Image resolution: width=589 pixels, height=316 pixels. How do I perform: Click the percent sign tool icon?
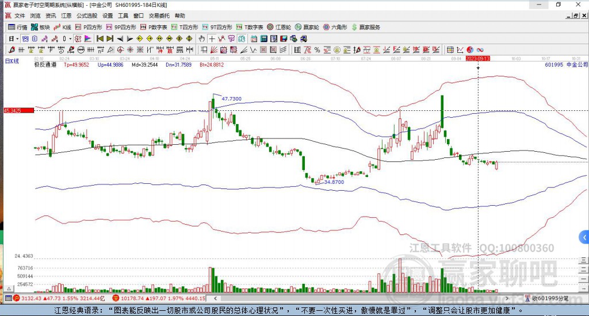[317, 49]
